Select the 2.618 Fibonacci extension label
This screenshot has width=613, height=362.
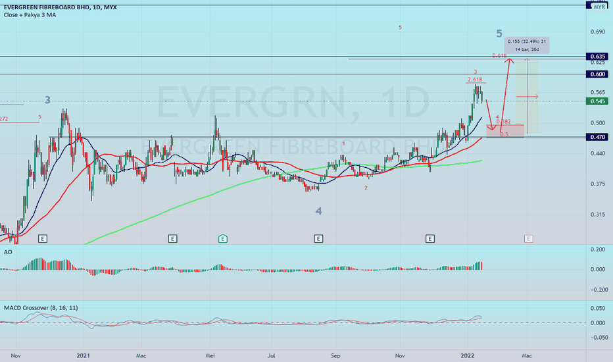475,80
